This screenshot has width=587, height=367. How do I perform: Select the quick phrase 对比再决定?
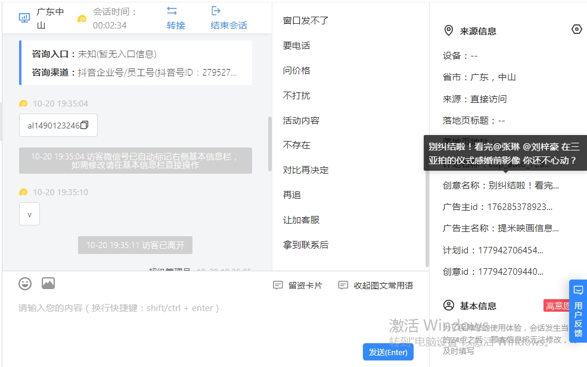coord(306,170)
